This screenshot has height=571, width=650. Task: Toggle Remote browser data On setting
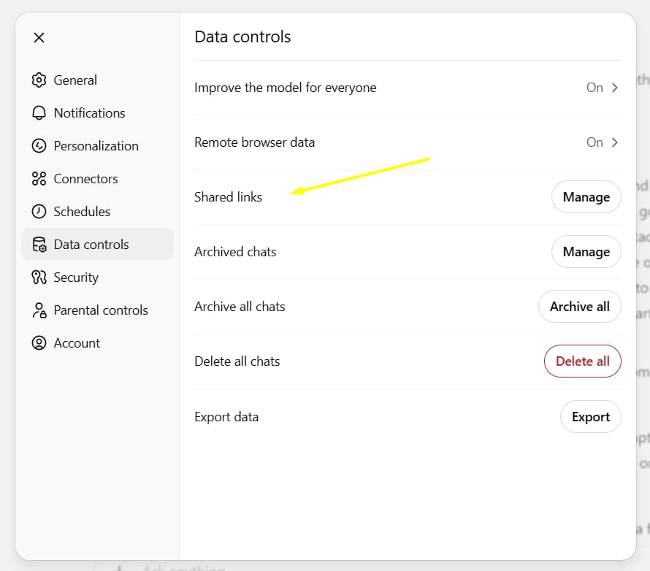coord(594,142)
